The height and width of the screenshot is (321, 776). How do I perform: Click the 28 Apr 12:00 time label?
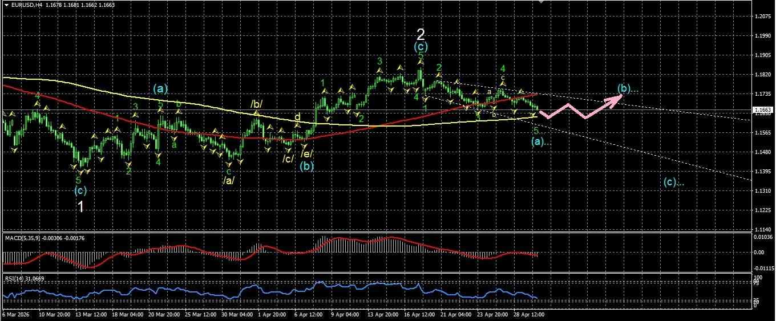(528, 315)
